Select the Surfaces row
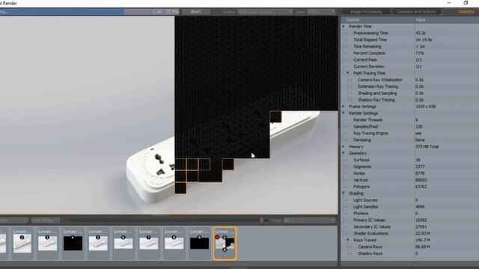479x269 pixels. click(x=410, y=160)
